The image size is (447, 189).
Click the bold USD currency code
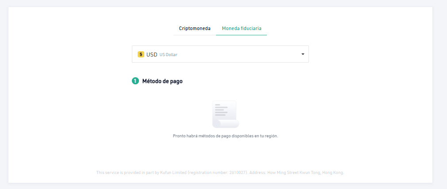pyautogui.click(x=152, y=54)
